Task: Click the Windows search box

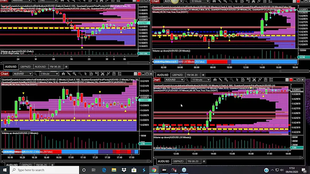Action: pyautogui.click(x=44, y=170)
